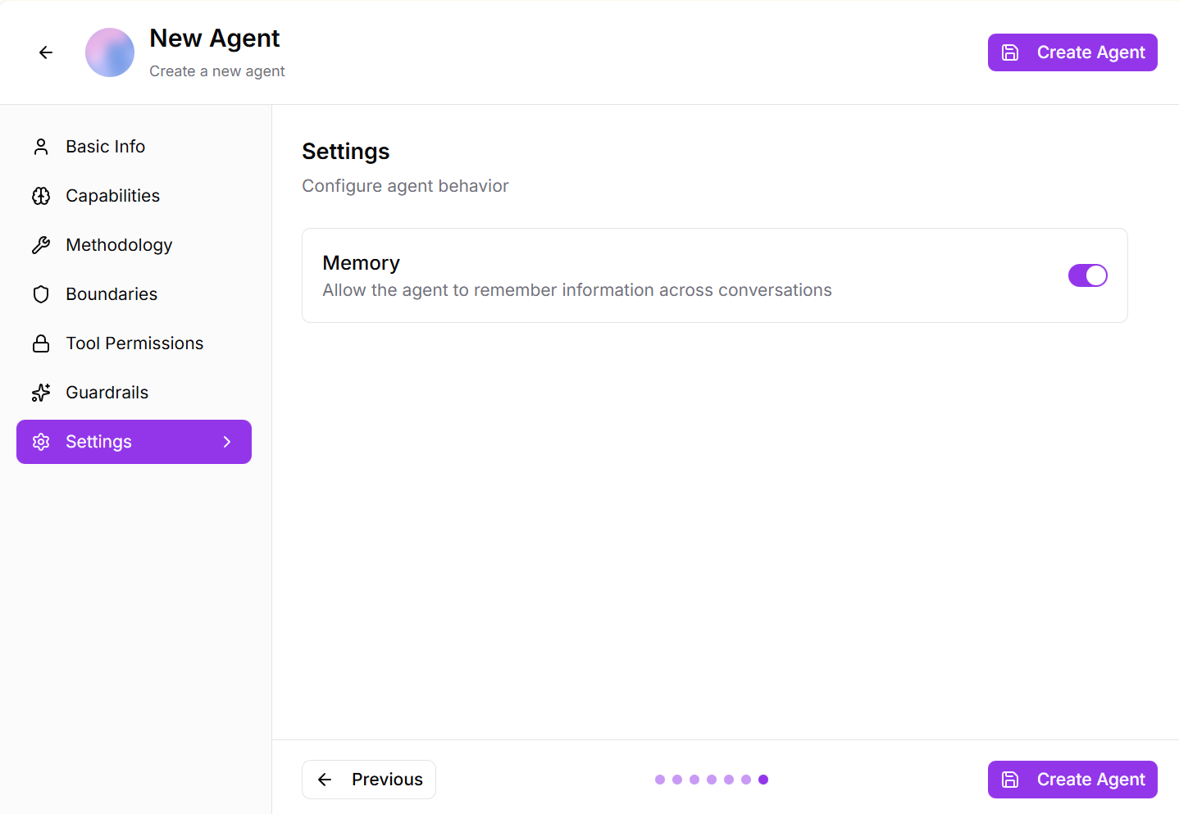The width and height of the screenshot is (1179, 814).
Task: Click the chevron arrow on Settings item
Action: tap(227, 442)
